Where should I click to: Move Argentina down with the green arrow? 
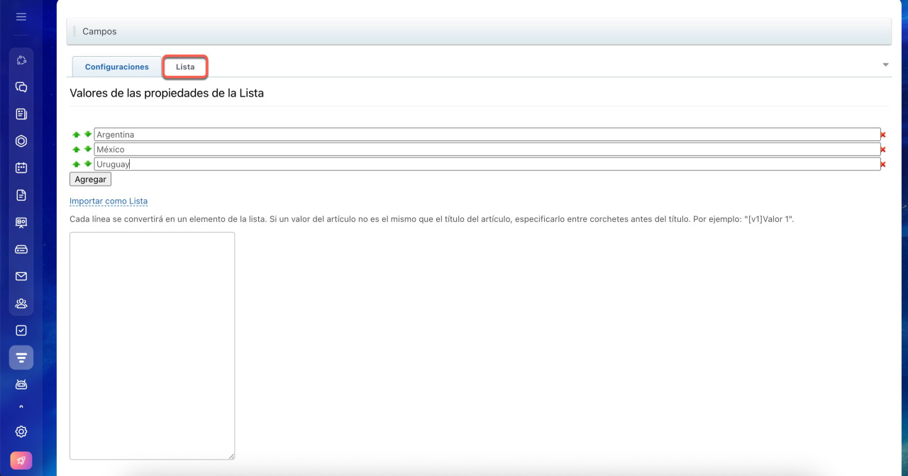88,134
